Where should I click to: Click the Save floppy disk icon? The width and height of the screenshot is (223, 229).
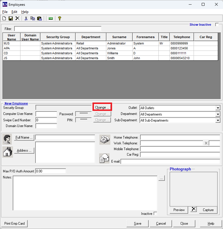coord(11,18)
